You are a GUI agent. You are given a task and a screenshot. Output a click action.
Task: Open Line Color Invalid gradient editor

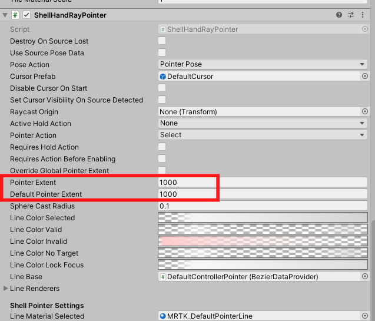pos(263,241)
